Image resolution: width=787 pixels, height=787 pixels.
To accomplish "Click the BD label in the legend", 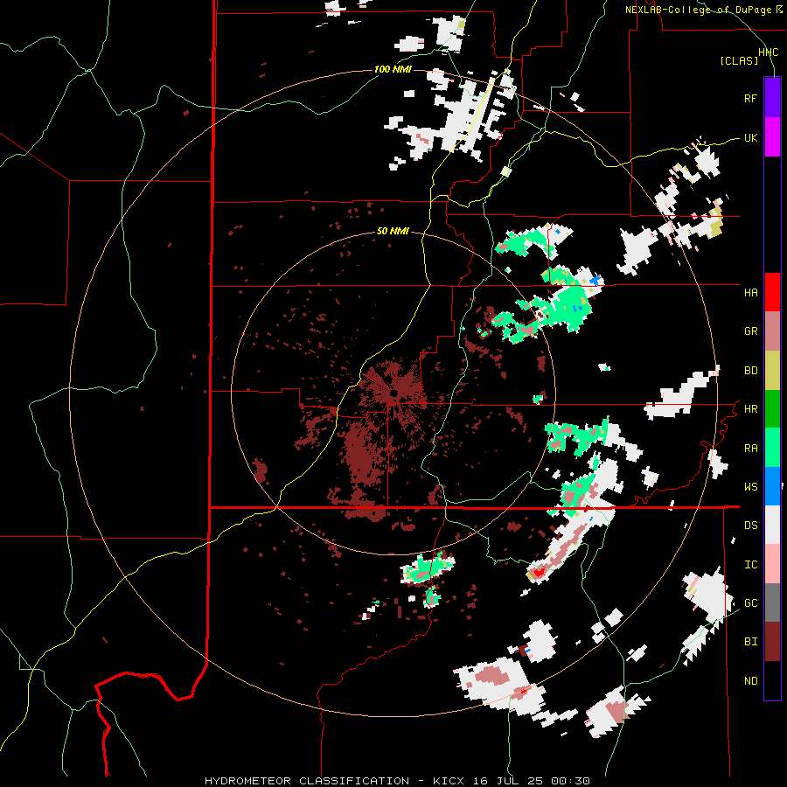I will [750, 371].
